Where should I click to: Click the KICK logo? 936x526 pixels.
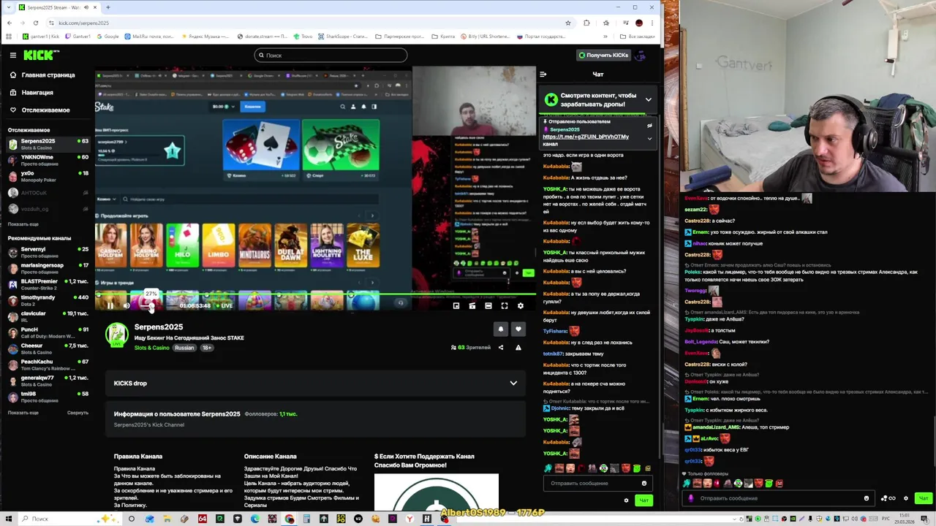tap(39, 55)
